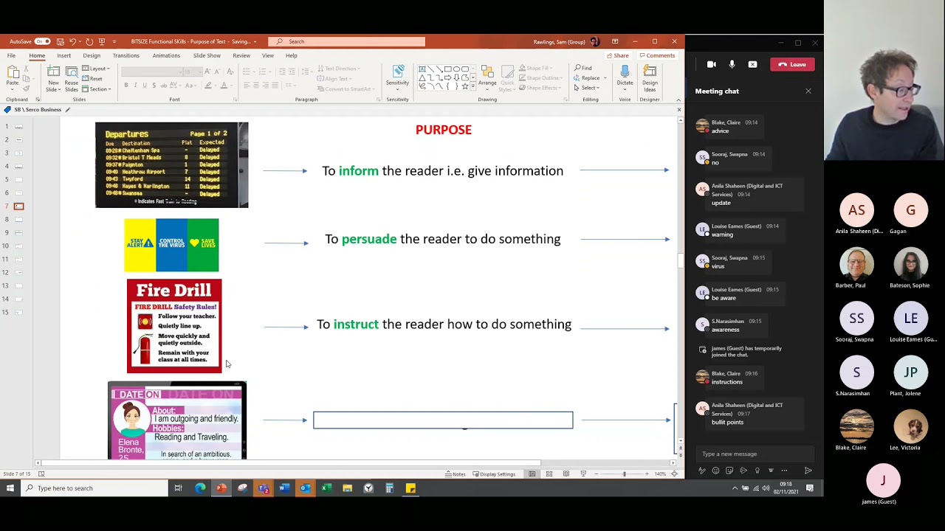Switch to Normal view
The image size is (945, 531).
(x=532, y=474)
